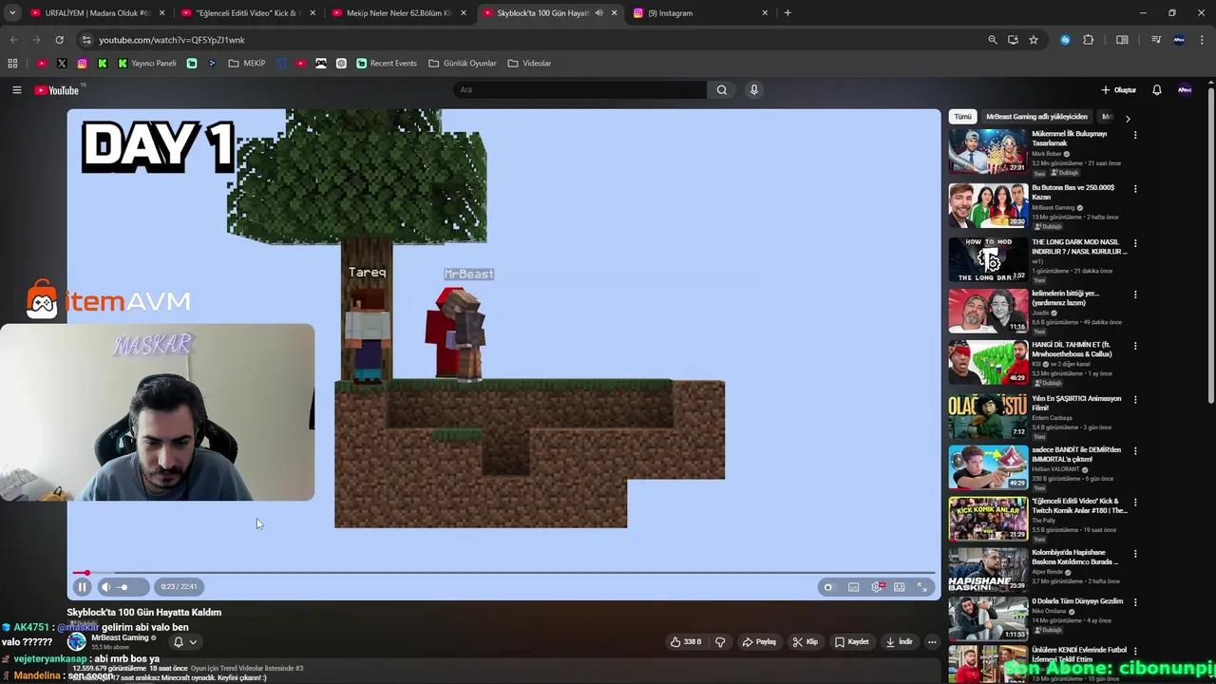This screenshot has height=684, width=1216.
Task: Click the YouTube search field 'Ara'
Action: click(x=579, y=90)
